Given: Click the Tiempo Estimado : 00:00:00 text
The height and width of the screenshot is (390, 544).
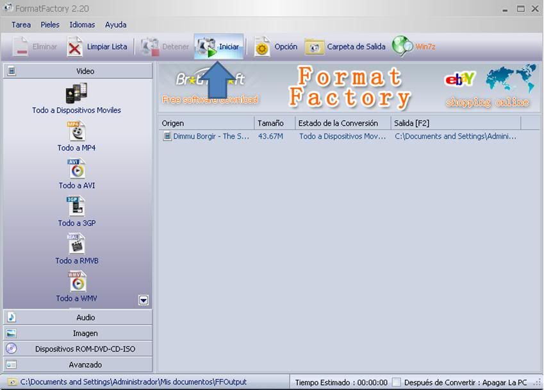Looking at the screenshot, I should [x=341, y=382].
